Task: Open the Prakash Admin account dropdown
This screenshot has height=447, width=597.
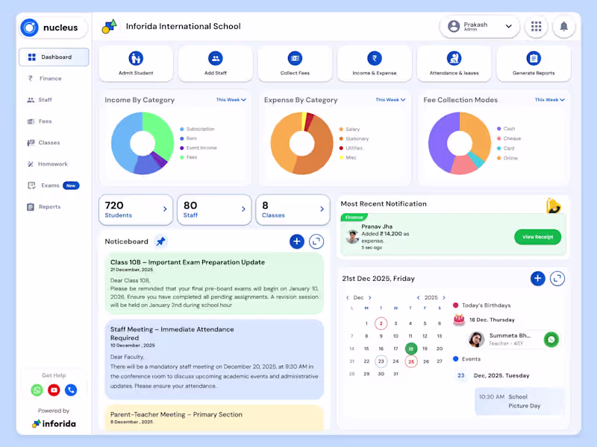Action: [x=479, y=26]
